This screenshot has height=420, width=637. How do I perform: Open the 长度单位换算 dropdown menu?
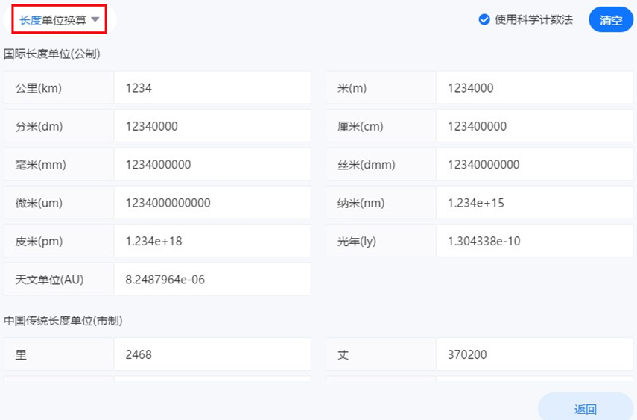pos(53,20)
